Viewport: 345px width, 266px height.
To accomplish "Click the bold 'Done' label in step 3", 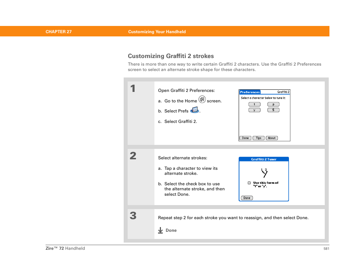I will pos(171,230).
